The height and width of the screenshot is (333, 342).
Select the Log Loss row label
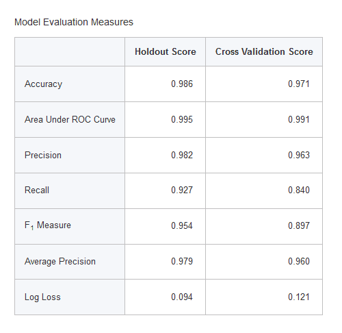click(x=42, y=297)
